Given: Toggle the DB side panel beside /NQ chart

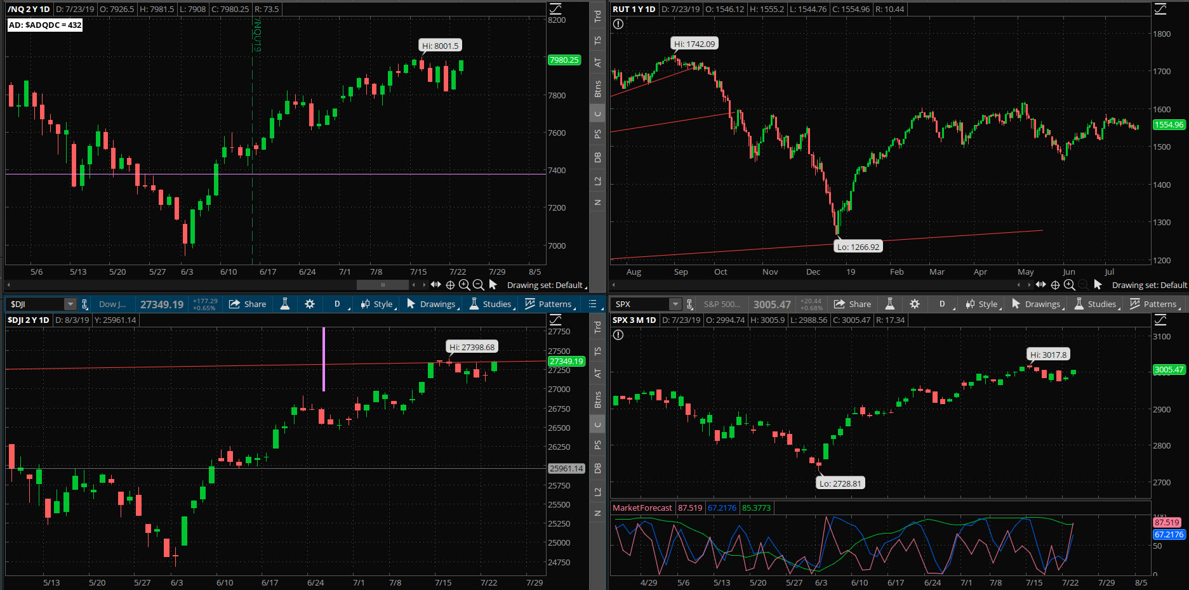Looking at the screenshot, I should (x=597, y=157).
